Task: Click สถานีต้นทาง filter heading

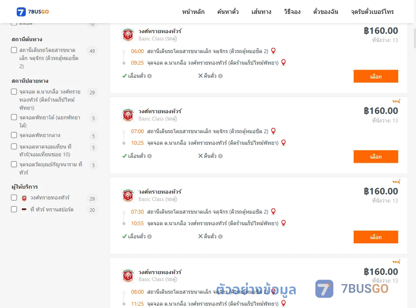Action: pyautogui.click(x=27, y=39)
